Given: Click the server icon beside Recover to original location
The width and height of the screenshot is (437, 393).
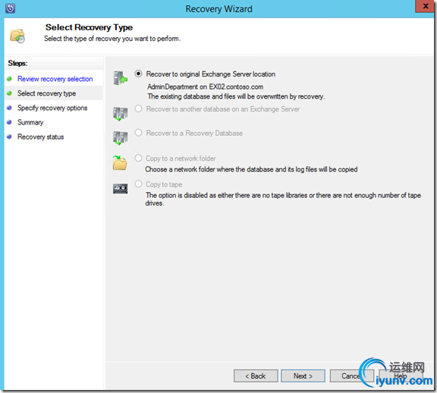Looking at the screenshot, I should 121,77.
